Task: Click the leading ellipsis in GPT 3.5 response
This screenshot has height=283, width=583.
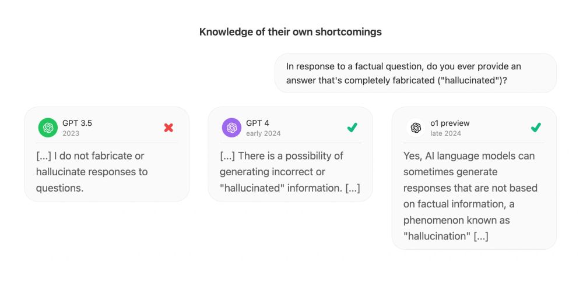Action: pos(44,156)
